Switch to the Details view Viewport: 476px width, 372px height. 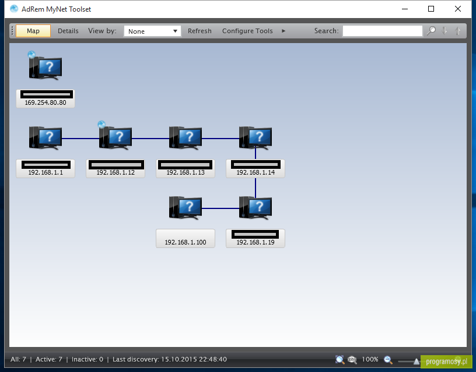click(x=68, y=31)
